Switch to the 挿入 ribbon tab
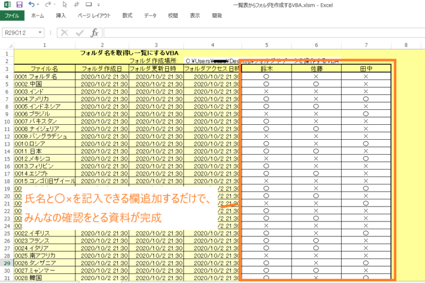Screen dimensions: 425x283 click(x=60, y=16)
